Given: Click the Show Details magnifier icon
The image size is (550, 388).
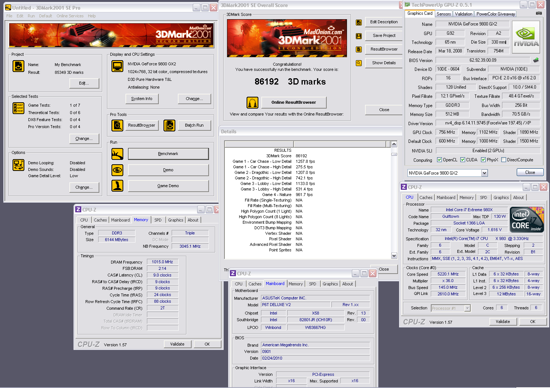Looking at the screenshot, I should pyautogui.click(x=358, y=63).
